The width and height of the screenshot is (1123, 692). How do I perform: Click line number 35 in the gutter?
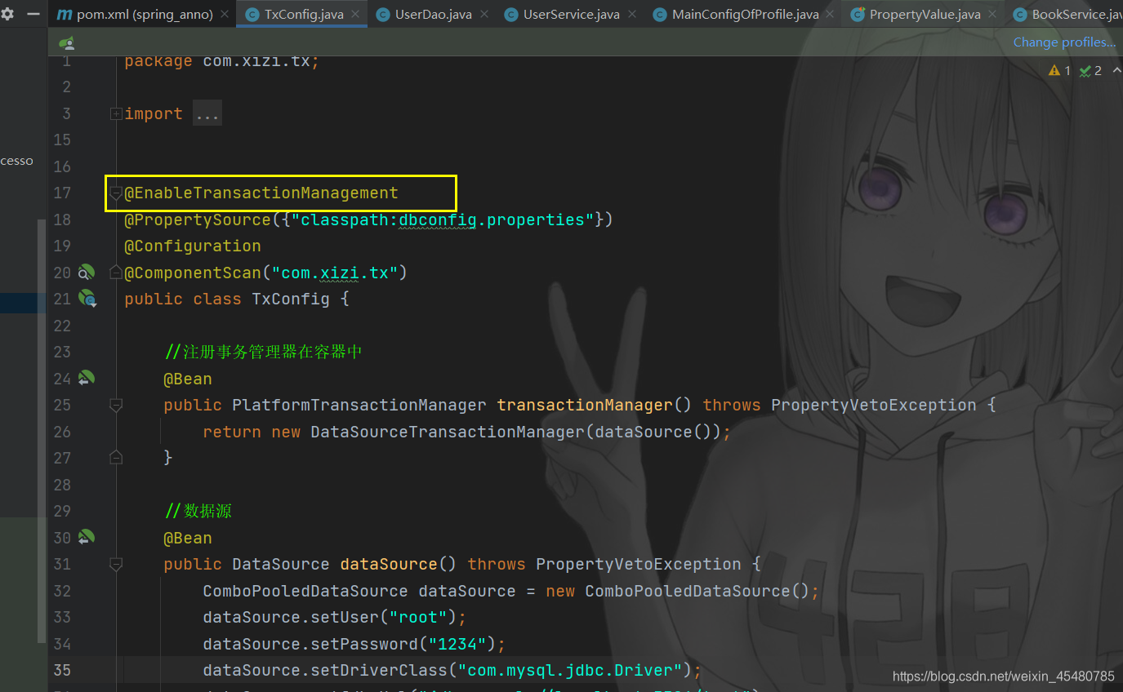pos(62,670)
